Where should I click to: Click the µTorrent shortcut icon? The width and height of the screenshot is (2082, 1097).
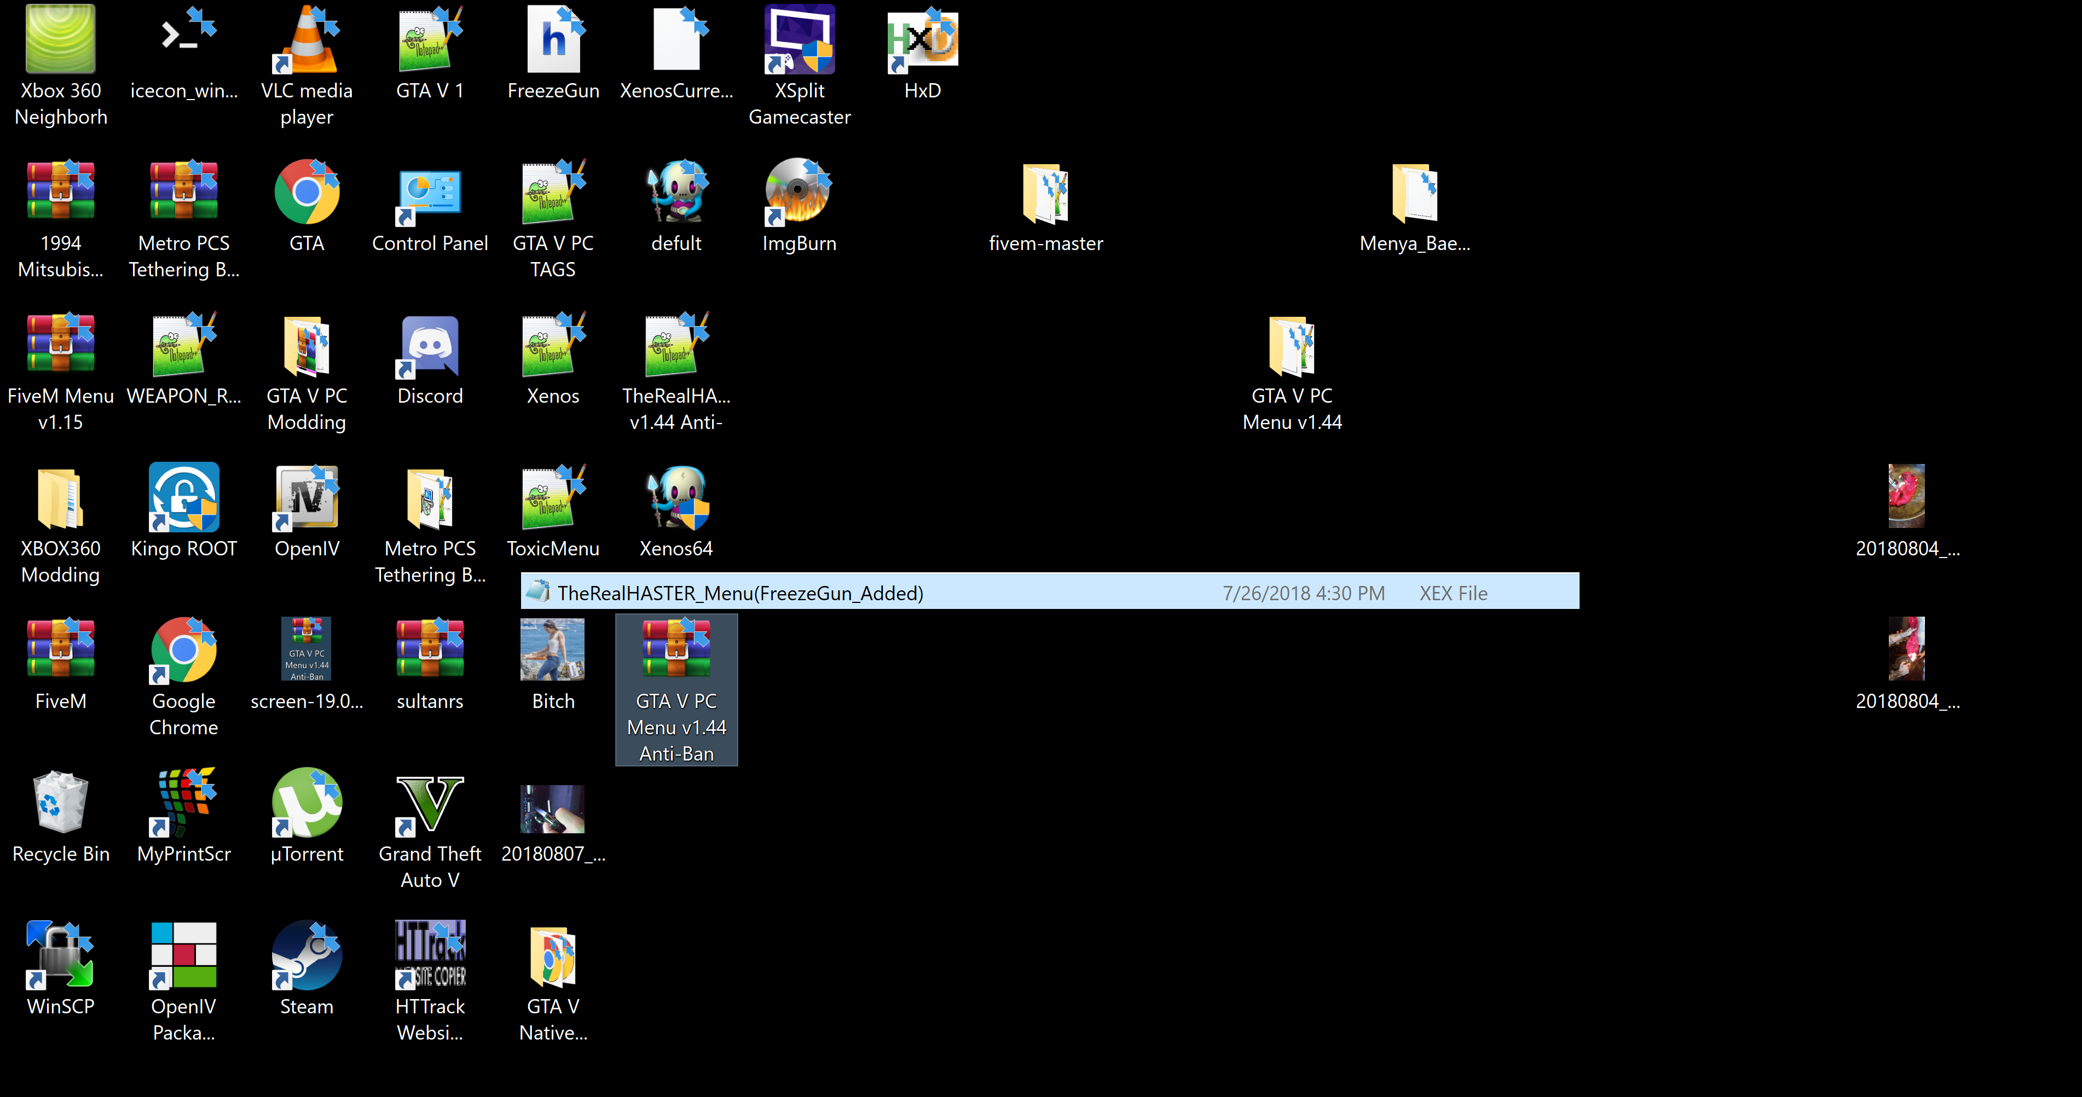tap(306, 804)
